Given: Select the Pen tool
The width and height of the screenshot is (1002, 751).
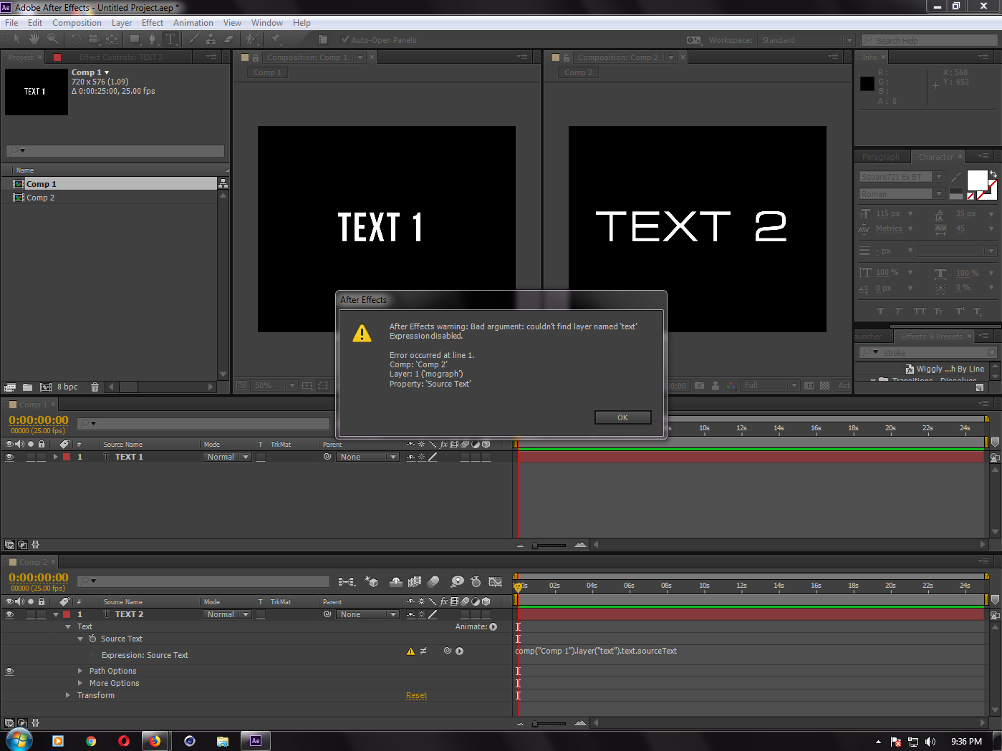Looking at the screenshot, I should click(153, 39).
